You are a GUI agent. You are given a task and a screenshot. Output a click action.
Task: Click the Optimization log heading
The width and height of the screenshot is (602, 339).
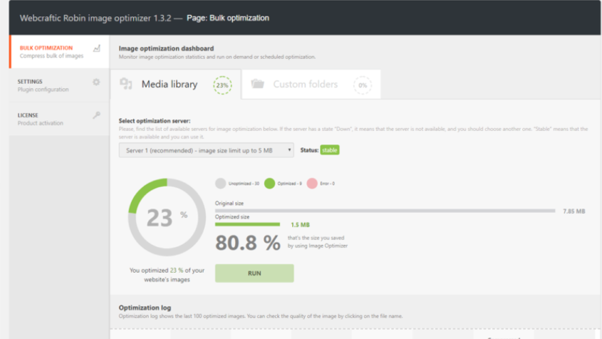click(x=145, y=308)
